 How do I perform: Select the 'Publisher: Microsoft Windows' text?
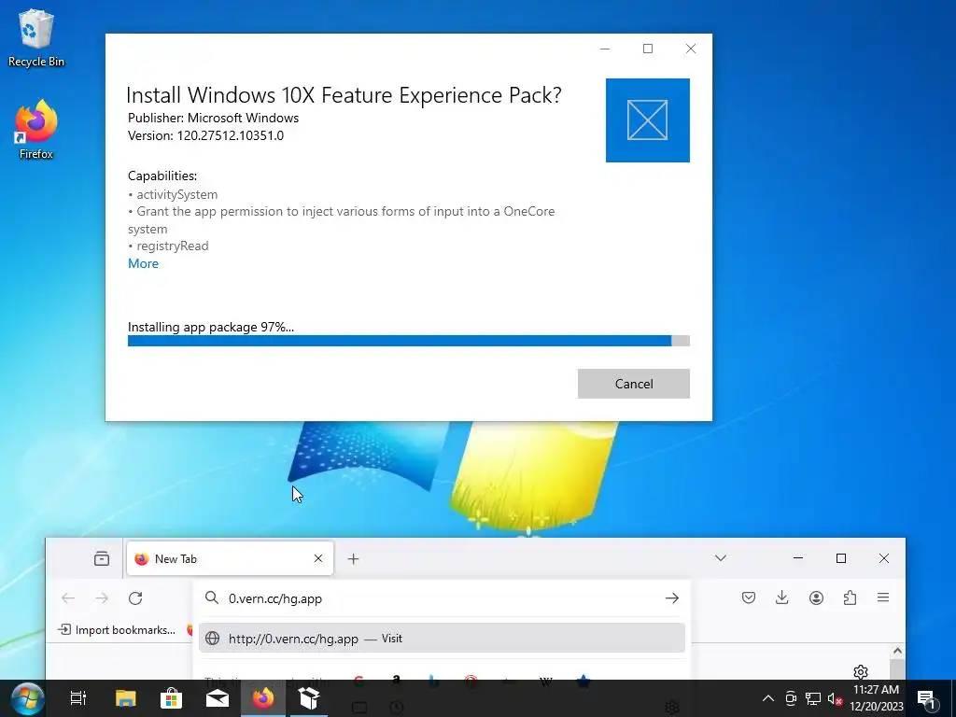214,118
